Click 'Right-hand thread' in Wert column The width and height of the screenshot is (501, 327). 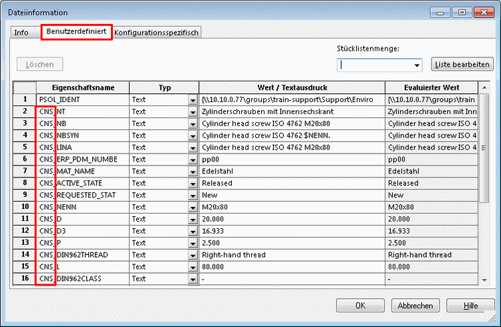234,255
